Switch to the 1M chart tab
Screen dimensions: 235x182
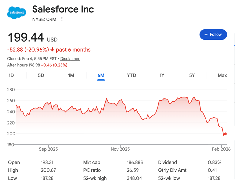coord(71,75)
